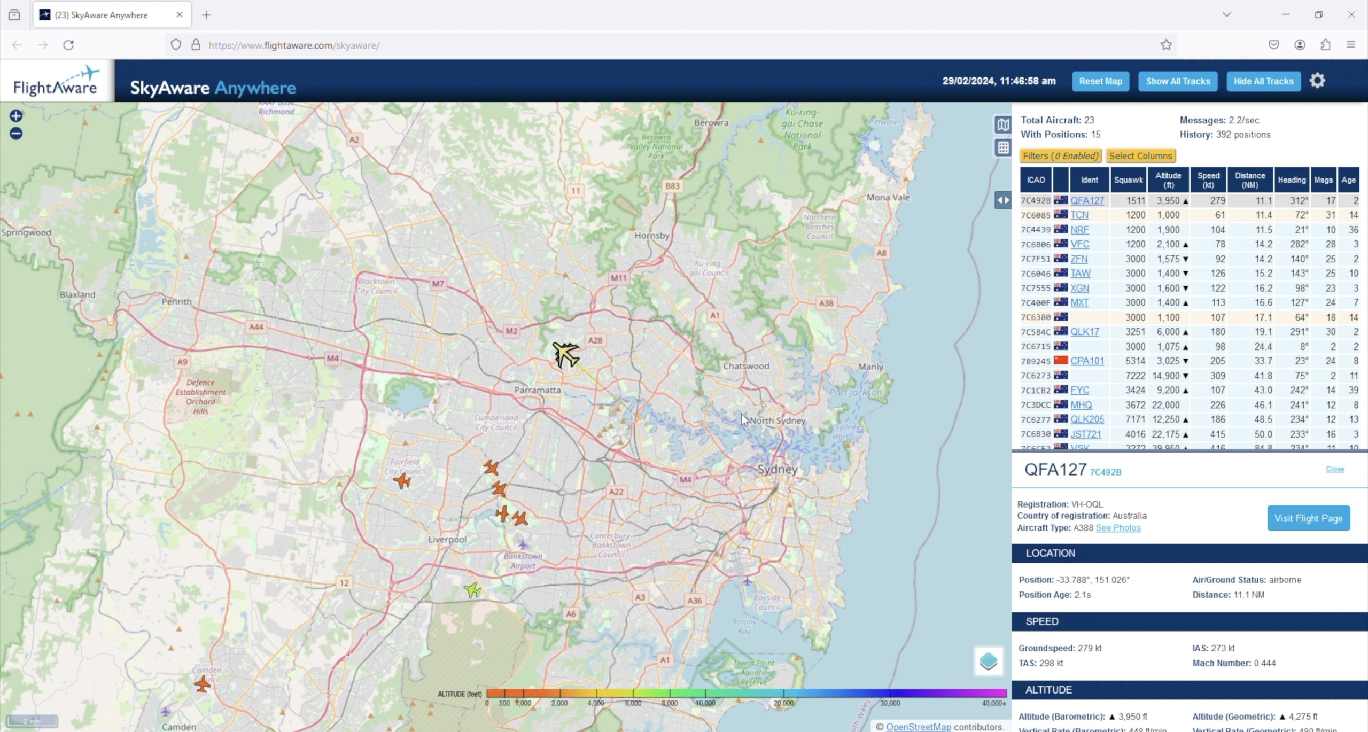This screenshot has width=1368, height=732.
Task: Enable Show All Tracks
Action: click(x=1178, y=81)
